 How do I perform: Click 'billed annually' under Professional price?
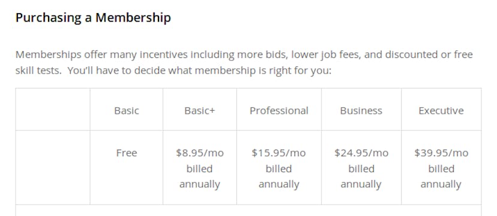(279, 177)
